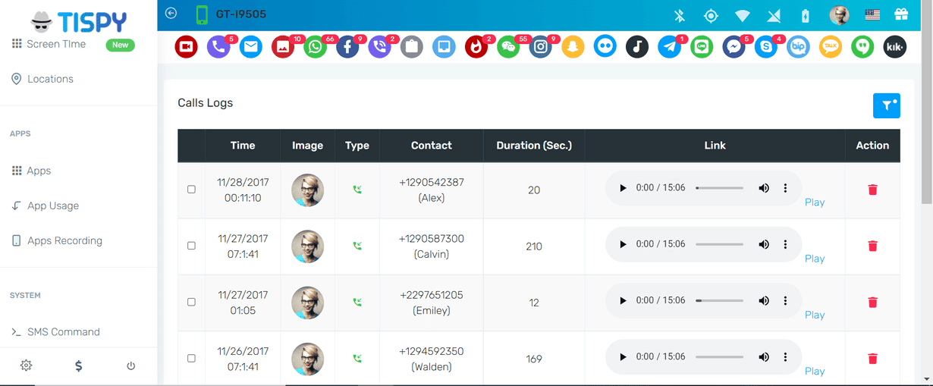Play the Walden call audio recording
The width and height of the screenshot is (933, 386).
point(623,356)
